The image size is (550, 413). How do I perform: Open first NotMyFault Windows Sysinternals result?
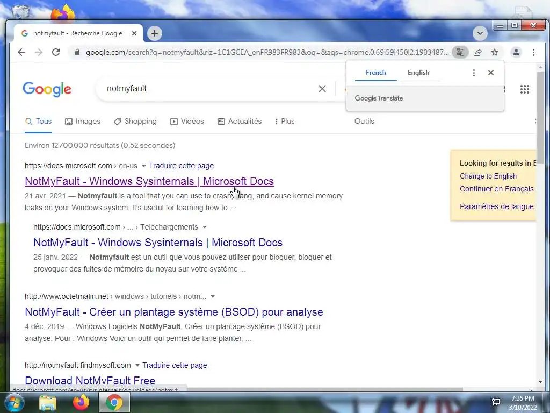[x=149, y=181]
